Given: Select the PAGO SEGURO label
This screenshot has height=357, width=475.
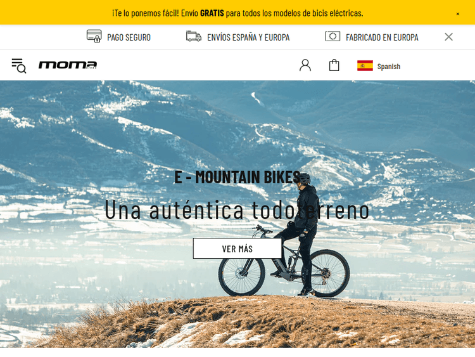Looking at the screenshot, I should pos(129,37).
